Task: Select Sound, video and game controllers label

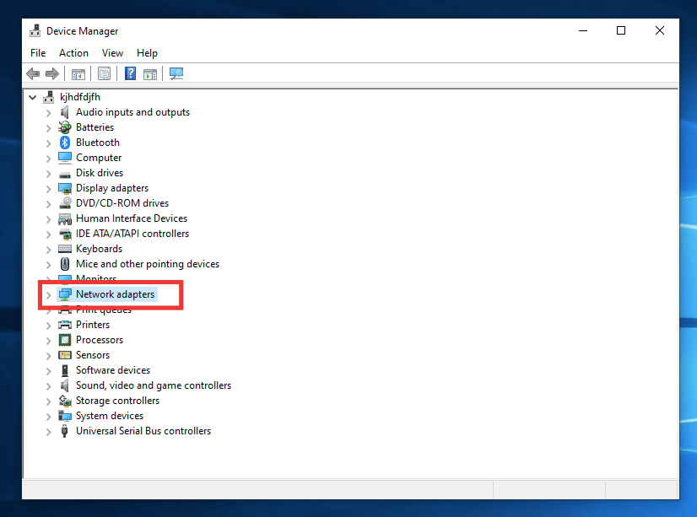Action: point(154,385)
